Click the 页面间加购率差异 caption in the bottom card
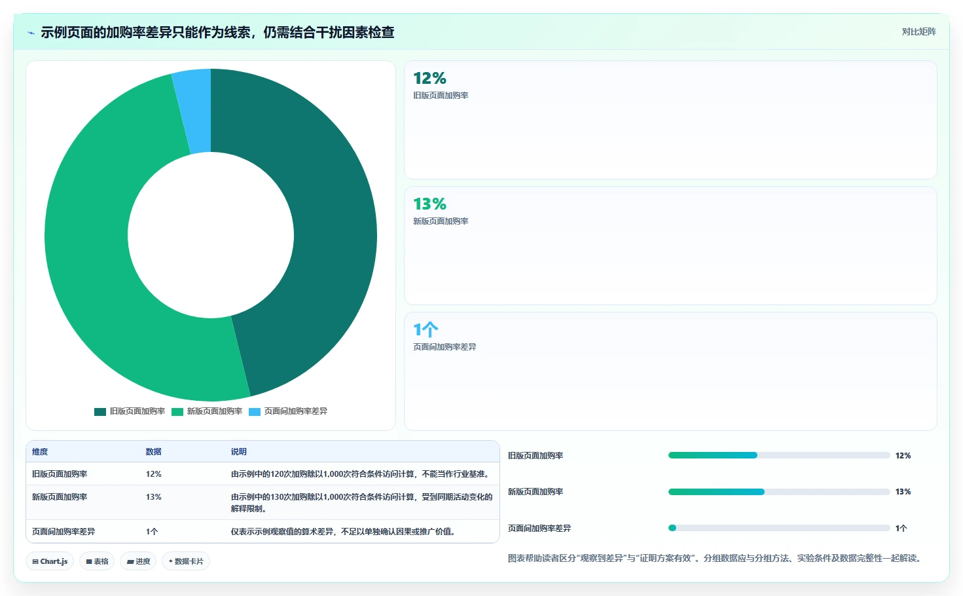 click(445, 347)
